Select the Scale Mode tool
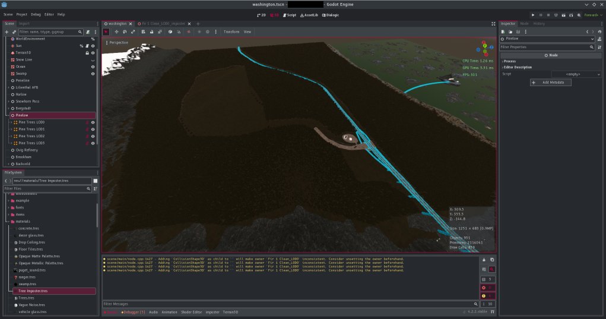Viewport: 606px width, 319px height. (x=133, y=31)
